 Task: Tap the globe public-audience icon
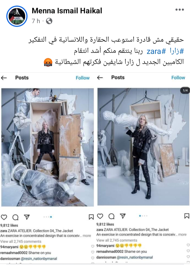[x=49, y=21]
